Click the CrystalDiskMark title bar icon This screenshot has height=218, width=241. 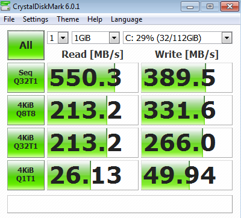pyautogui.click(x=5, y=6)
